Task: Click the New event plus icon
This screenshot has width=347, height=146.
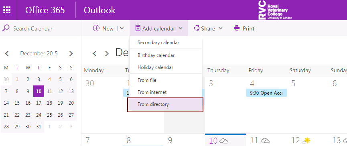Action: coord(96,28)
